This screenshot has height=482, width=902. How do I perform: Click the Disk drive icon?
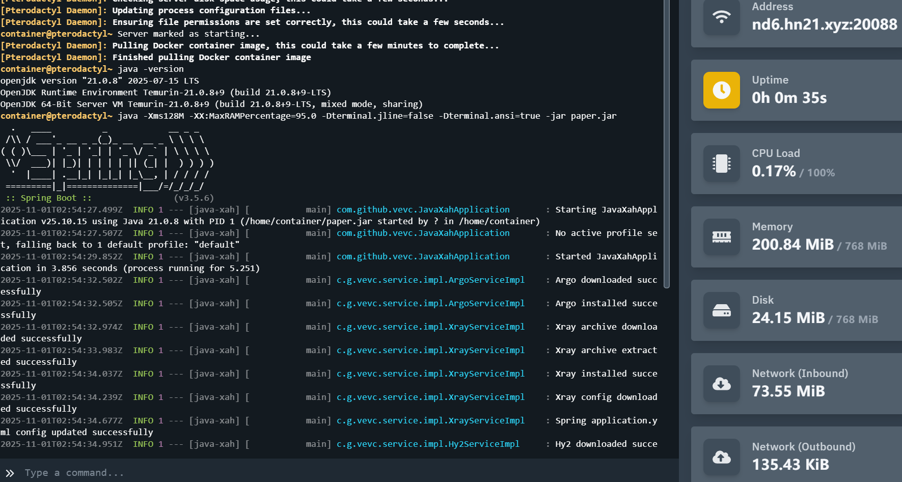coord(721,310)
